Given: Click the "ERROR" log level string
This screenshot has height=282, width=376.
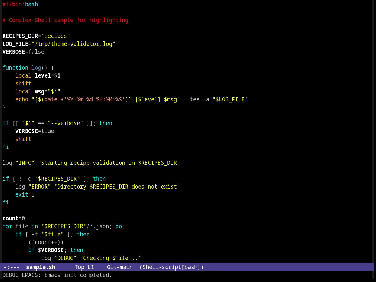Looking at the screenshot, I should (40, 187).
